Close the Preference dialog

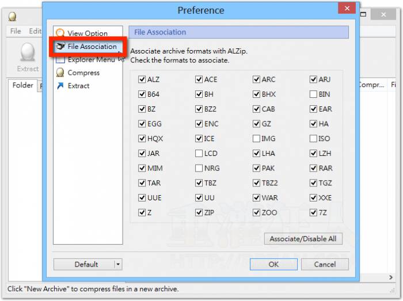pos(347,8)
